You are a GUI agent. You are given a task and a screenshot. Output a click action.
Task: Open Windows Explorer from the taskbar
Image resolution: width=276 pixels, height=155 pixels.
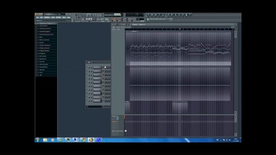[x=45, y=140]
